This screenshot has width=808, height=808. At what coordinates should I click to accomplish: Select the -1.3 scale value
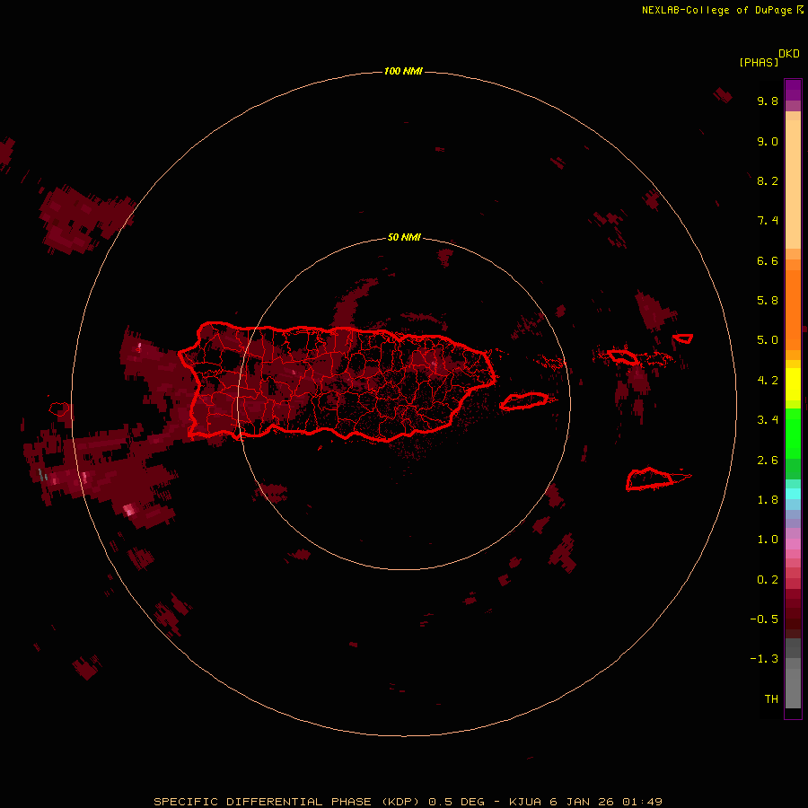point(764,659)
